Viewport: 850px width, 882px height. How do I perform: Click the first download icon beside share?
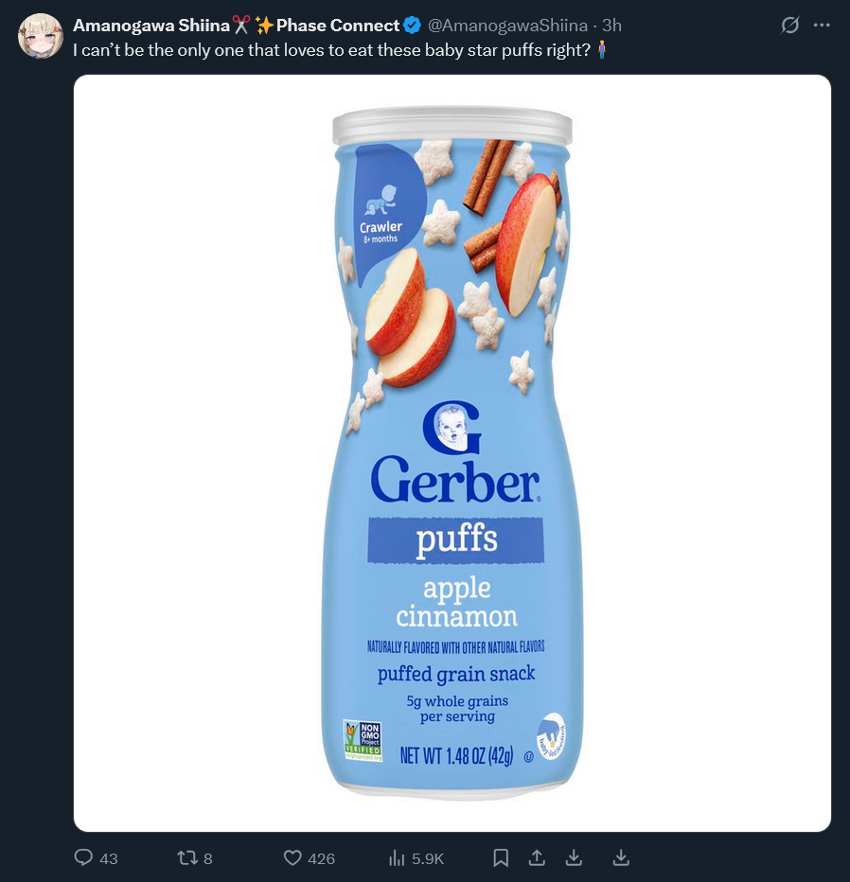pyautogui.click(x=574, y=857)
